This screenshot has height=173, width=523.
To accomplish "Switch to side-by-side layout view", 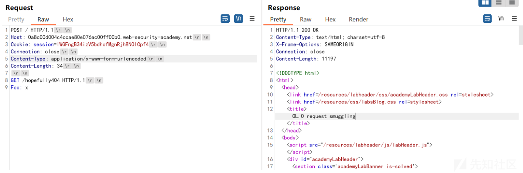I will coord(485,2).
